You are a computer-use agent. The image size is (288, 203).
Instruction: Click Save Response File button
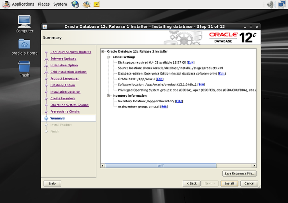click(x=239, y=174)
